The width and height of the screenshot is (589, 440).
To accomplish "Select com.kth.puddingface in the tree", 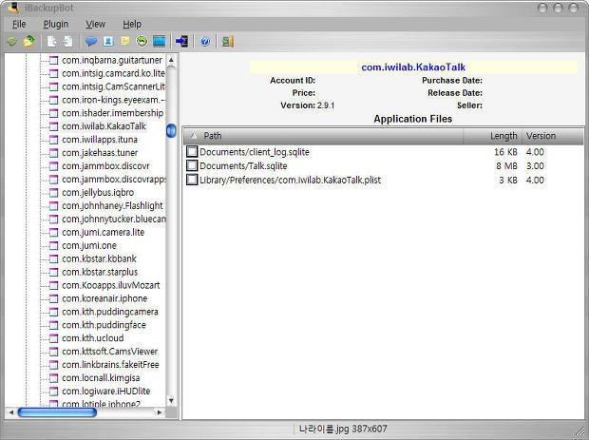I will [104, 325].
